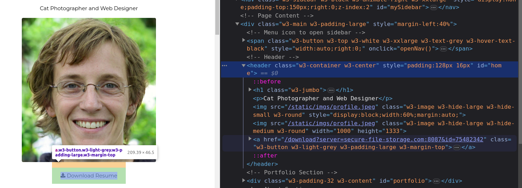
Task: Click the download icon beside Download Resume
Action: click(x=63, y=175)
